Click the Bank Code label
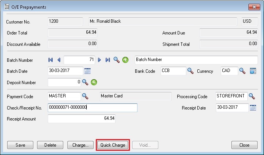The width and height of the screenshot is (264, 155). (x=145, y=71)
